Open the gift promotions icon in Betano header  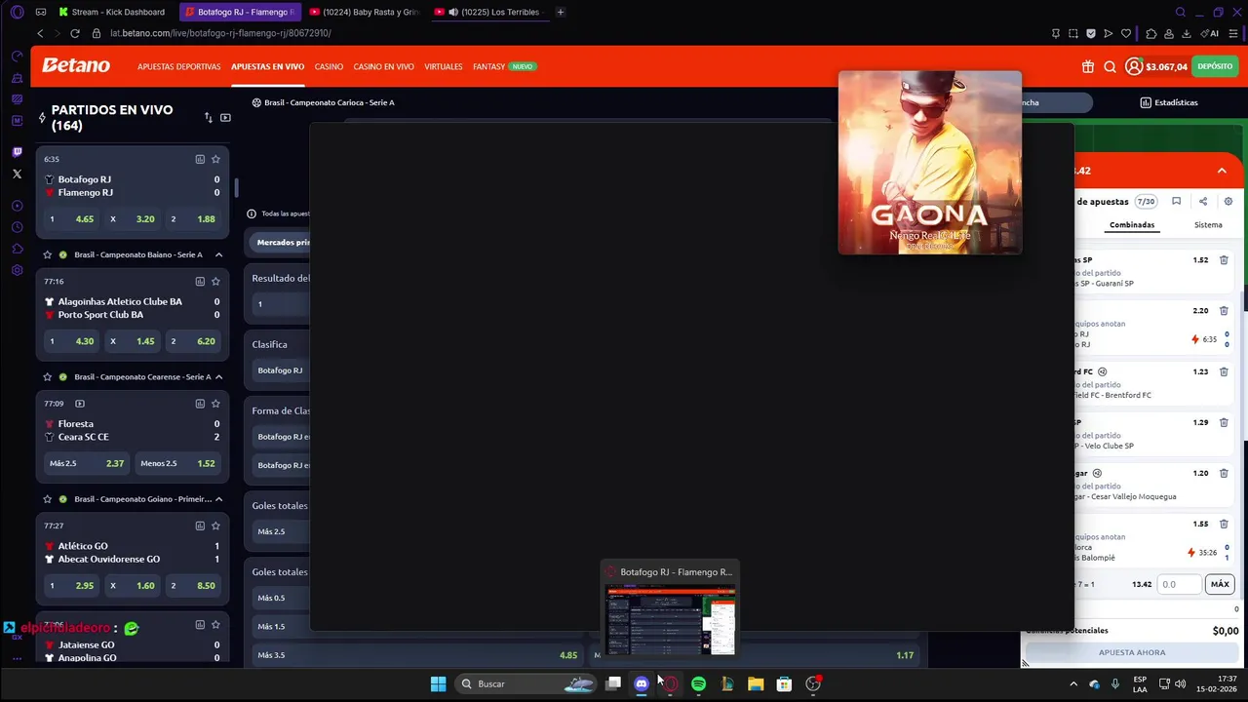1088,66
